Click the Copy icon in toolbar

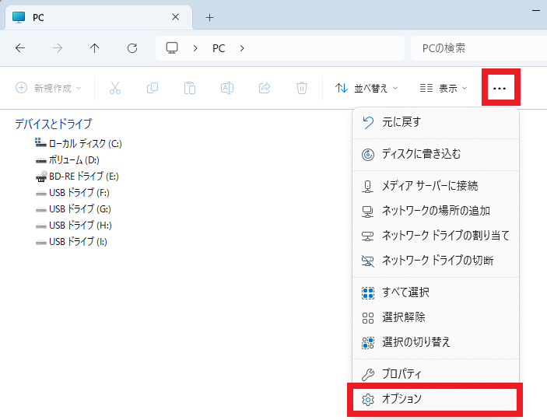click(x=153, y=88)
